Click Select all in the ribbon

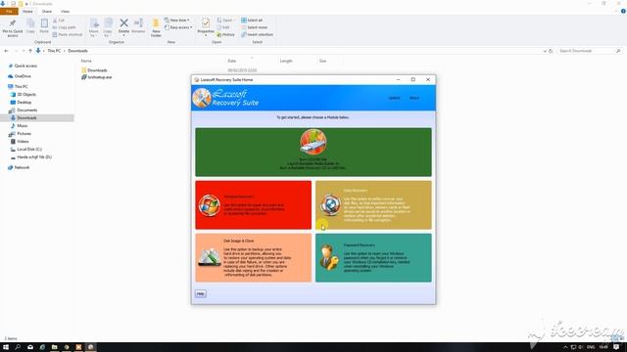tap(252, 20)
